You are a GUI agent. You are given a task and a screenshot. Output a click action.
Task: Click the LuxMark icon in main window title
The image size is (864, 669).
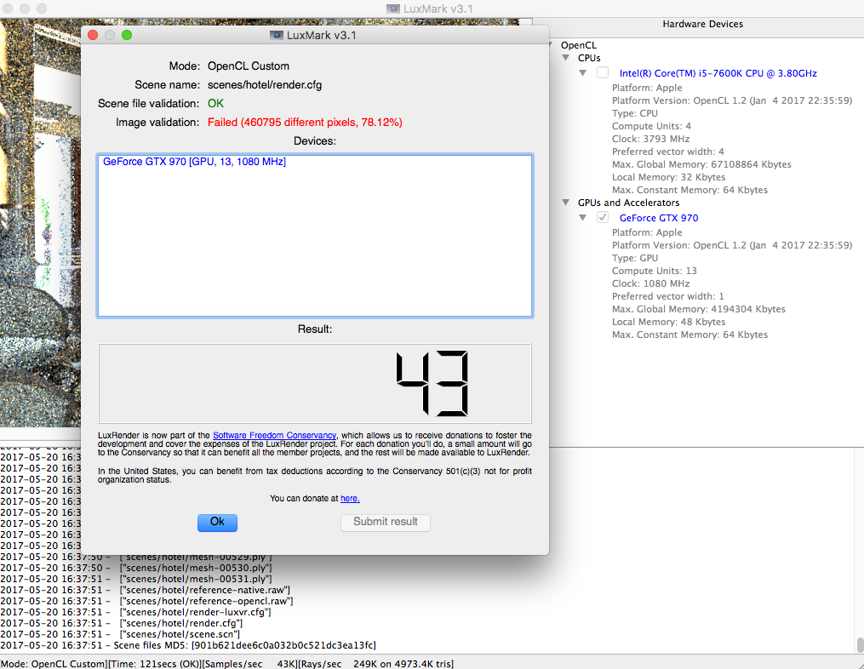tap(393, 9)
